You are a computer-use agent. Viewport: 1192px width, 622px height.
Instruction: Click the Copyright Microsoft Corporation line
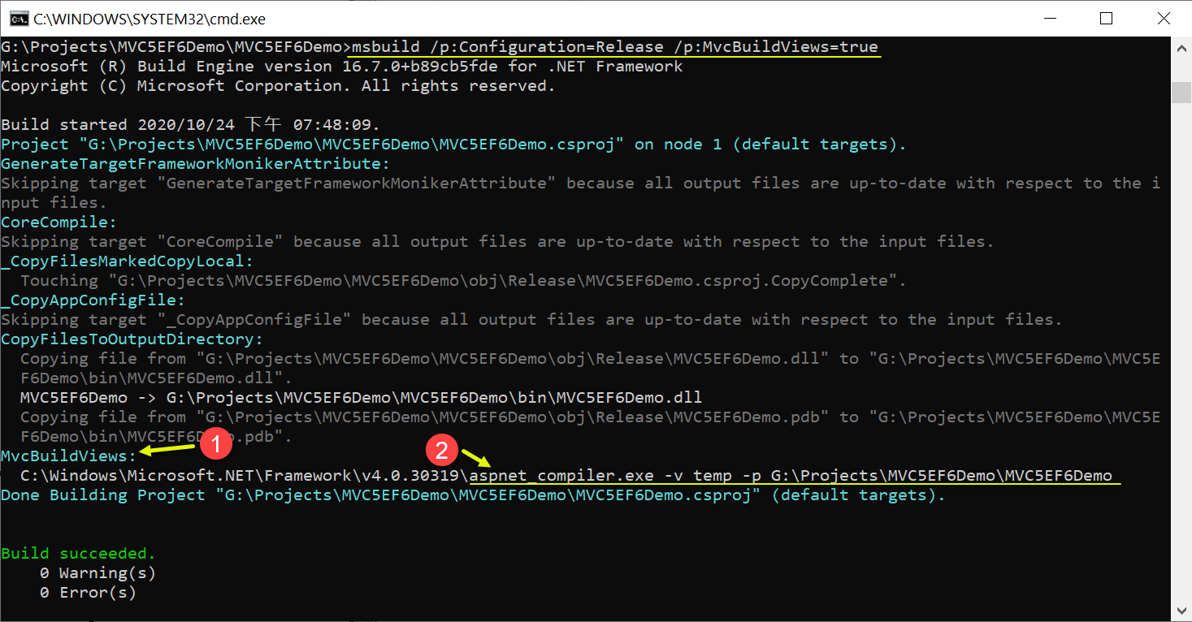[x=279, y=86]
